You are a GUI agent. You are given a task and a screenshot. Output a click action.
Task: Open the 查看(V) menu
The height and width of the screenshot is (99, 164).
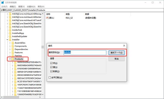21,7
